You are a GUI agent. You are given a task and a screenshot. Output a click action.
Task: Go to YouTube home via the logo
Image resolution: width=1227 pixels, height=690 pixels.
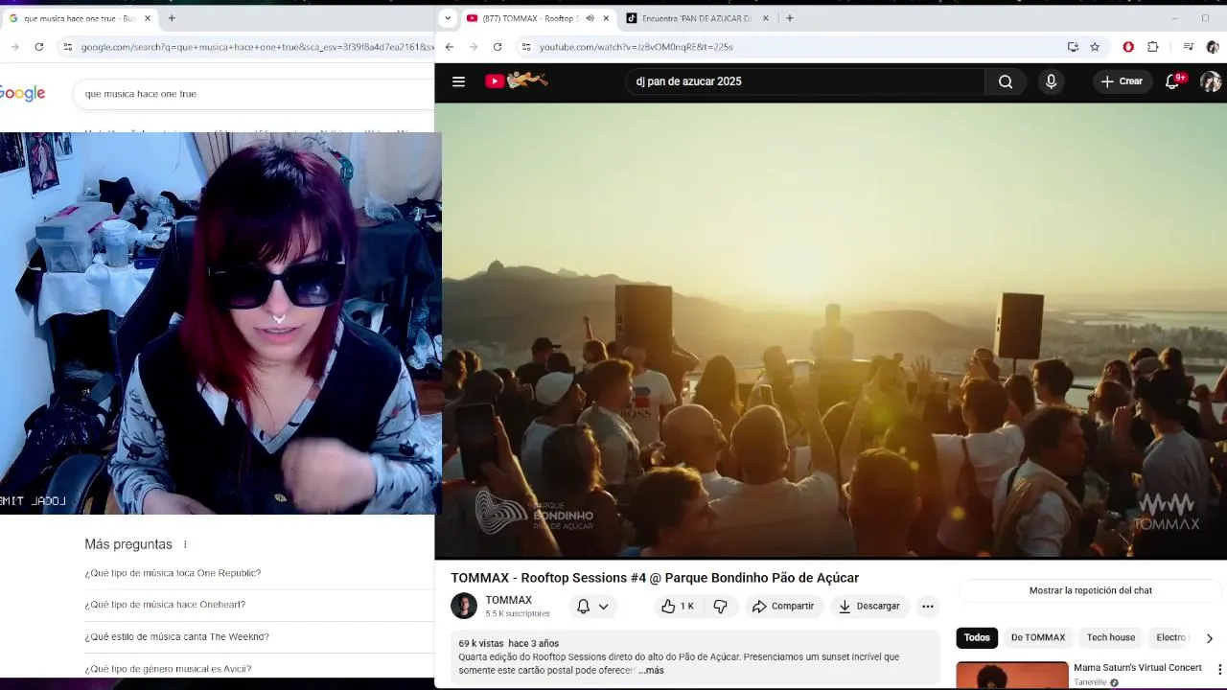pyautogui.click(x=517, y=81)
